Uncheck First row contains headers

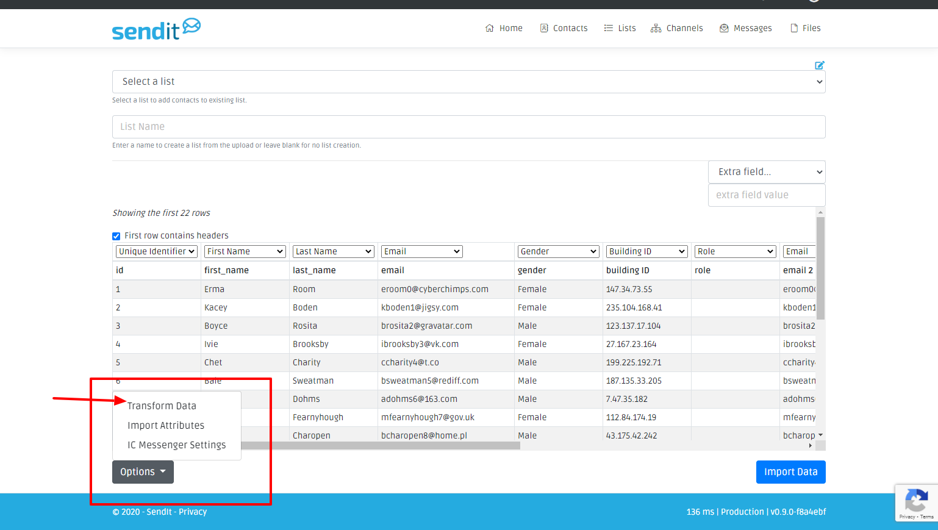click(x=116, y=236)
